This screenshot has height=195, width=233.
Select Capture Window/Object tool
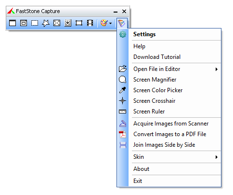coord(24,23)
